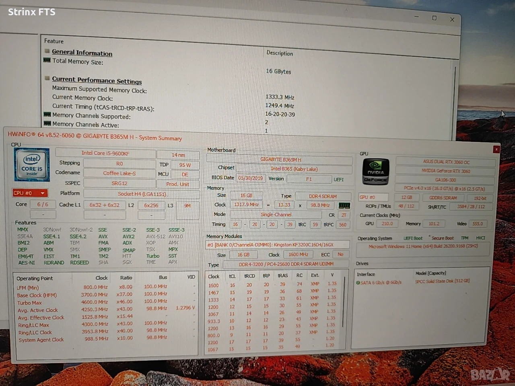515x386 pixels.
Task: Close the HWiNFO System Summary window
Action: coord(496,149)
